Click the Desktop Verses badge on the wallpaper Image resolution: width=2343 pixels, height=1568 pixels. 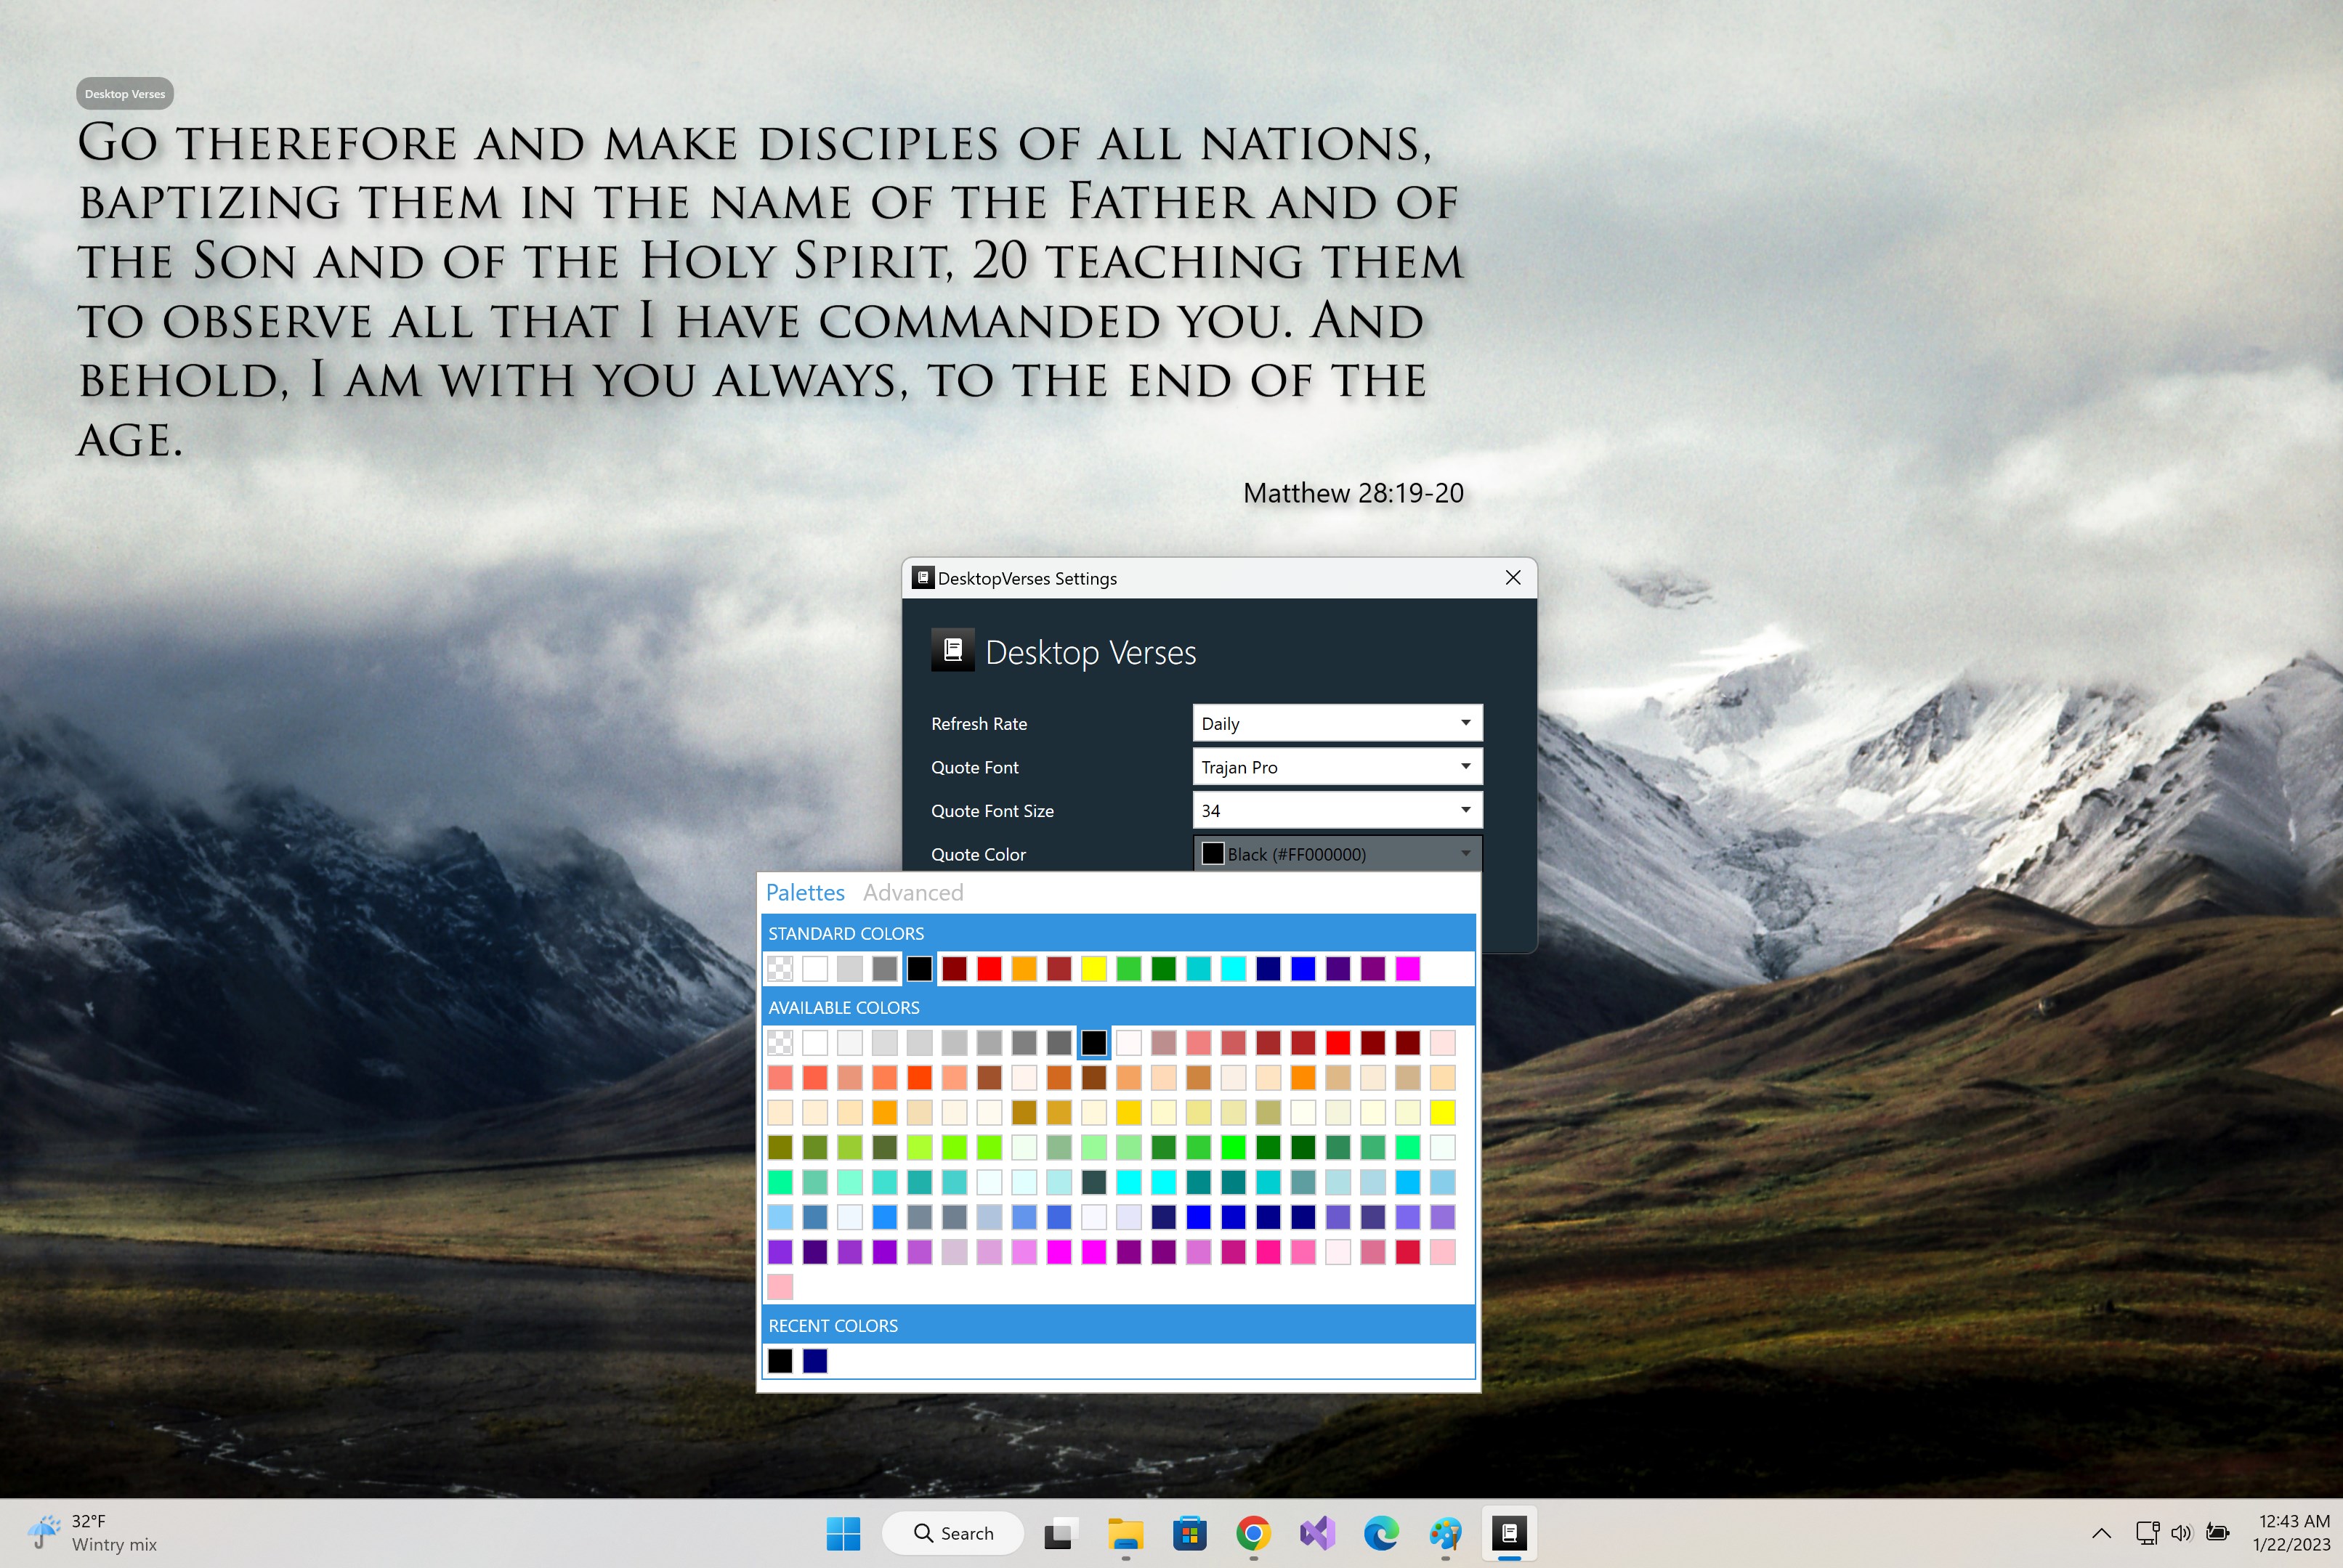(124, 93)
